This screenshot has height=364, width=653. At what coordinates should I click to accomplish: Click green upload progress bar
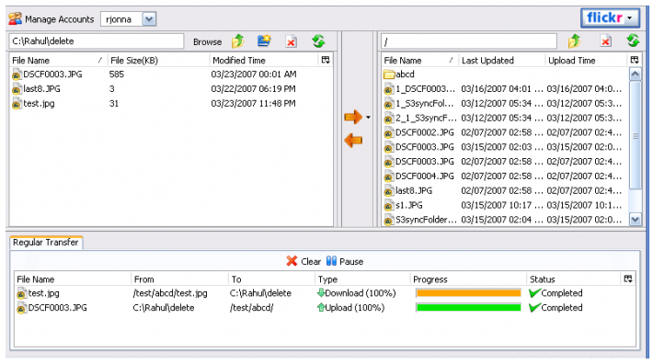click(468, 308)
